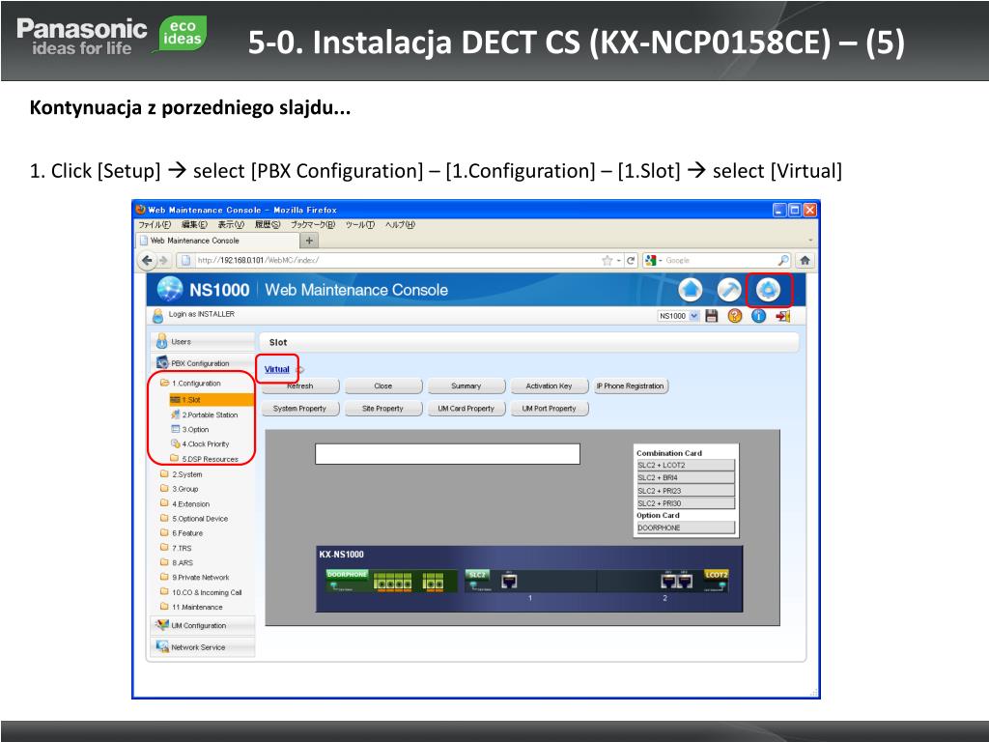Click the search magnifier icon
The width and height of the screenshot is (989, 742).
click(782, 260)
